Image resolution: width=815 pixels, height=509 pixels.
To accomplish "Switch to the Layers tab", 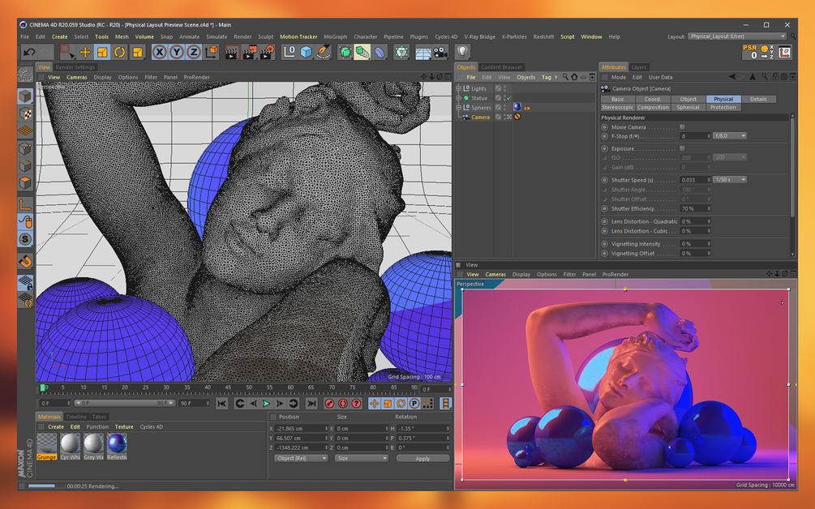I will [x=638, y=67].
